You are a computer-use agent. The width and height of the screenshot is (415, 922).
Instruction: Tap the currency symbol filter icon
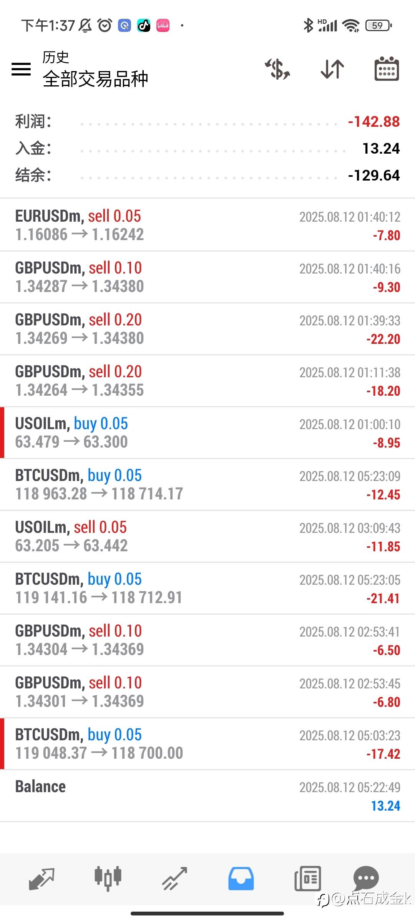277,69
